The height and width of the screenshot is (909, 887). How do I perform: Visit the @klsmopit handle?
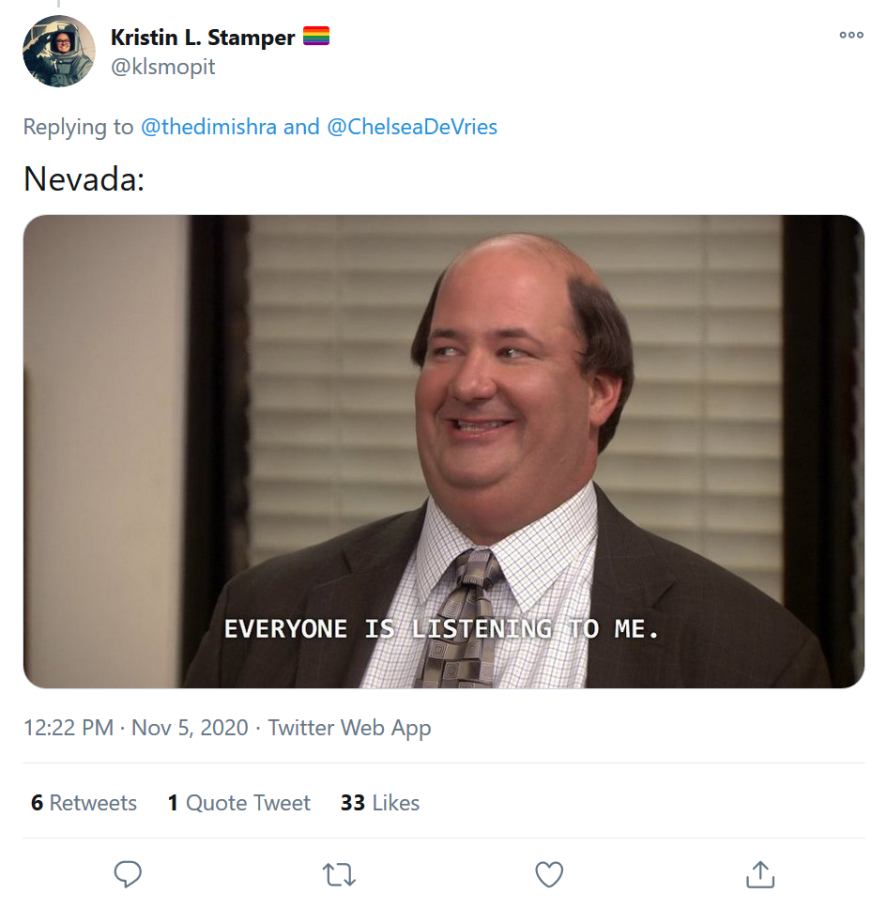162,67
